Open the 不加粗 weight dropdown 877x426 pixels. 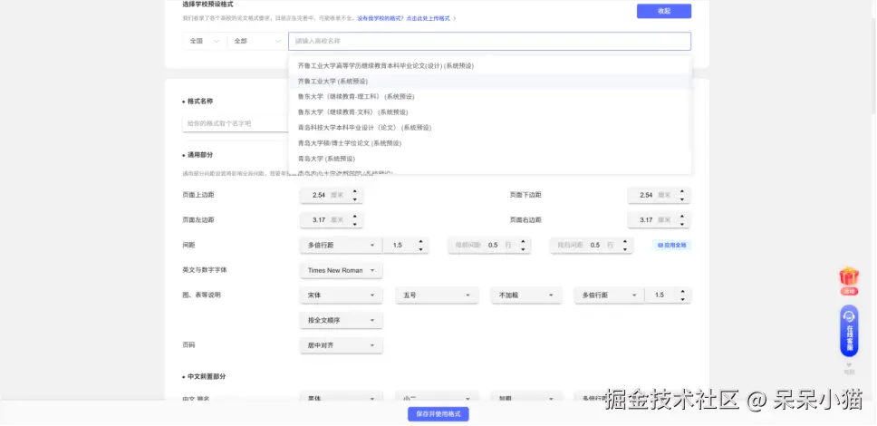click(526, 295)
